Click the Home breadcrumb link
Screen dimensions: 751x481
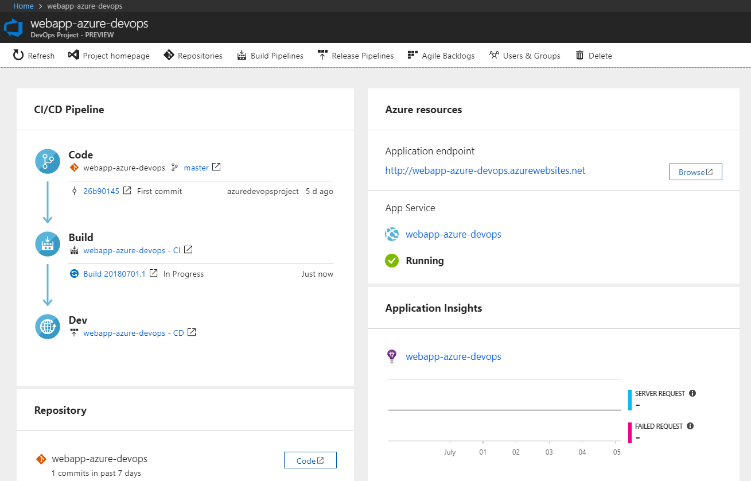(24, 6)
